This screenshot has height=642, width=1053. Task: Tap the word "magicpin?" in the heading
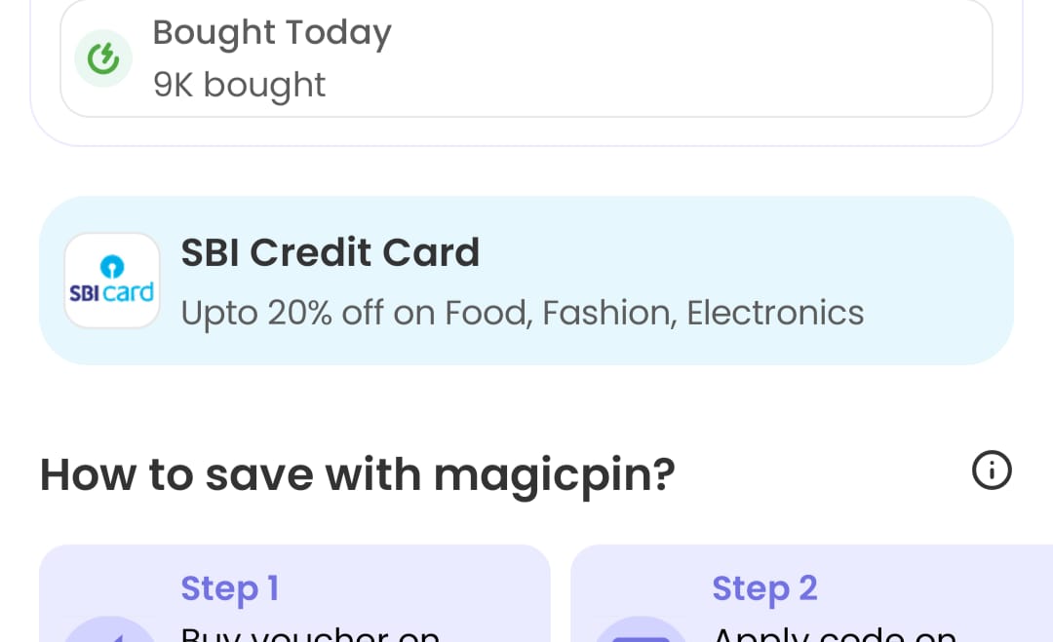pos(554,476)
